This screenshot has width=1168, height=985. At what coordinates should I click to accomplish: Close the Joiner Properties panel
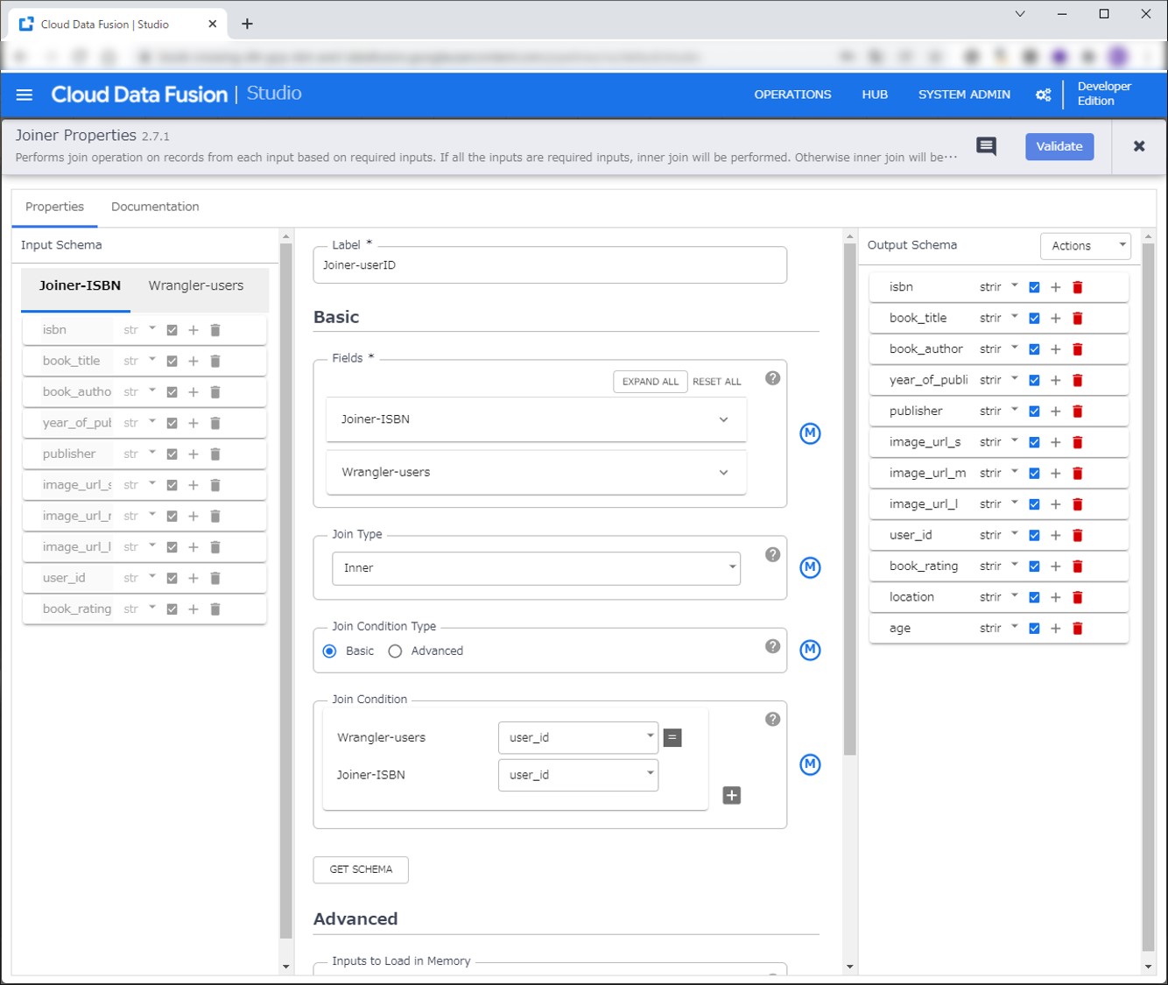(x=1139, y=146)
